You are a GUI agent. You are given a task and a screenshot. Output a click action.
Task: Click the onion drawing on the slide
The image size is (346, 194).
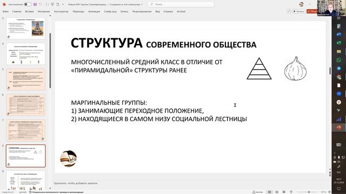[x=295, y=68]
